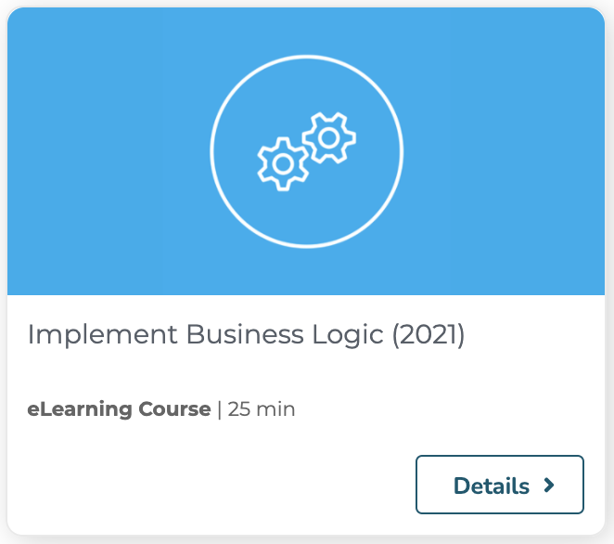Open the blue course banner image

click(306, 151)
